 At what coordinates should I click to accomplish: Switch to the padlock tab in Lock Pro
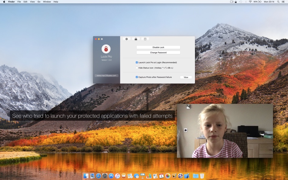(136, 39)
